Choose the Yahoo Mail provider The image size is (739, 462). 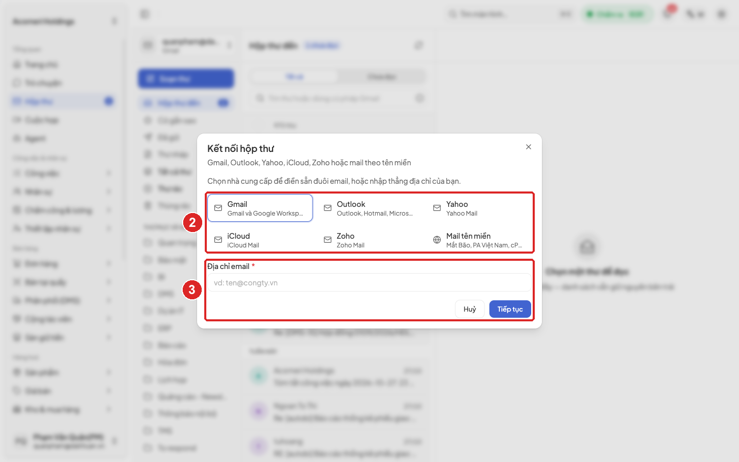[x=479, y=208]
